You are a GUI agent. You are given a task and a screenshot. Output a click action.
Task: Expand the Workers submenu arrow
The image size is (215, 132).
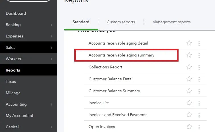[52, 59]
